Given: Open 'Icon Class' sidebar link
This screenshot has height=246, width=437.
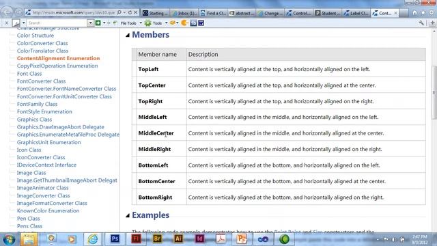Looking at the screenshot, I should (x=29, y=150).
